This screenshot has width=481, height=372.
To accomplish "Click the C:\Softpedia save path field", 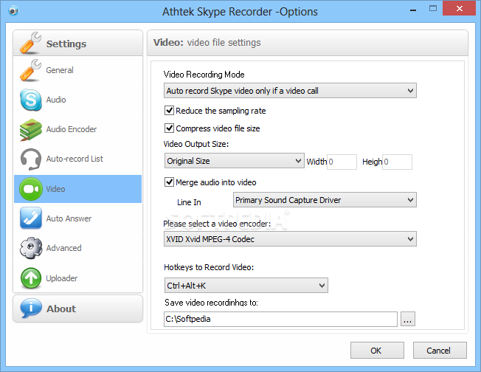I will click(280, 319).
